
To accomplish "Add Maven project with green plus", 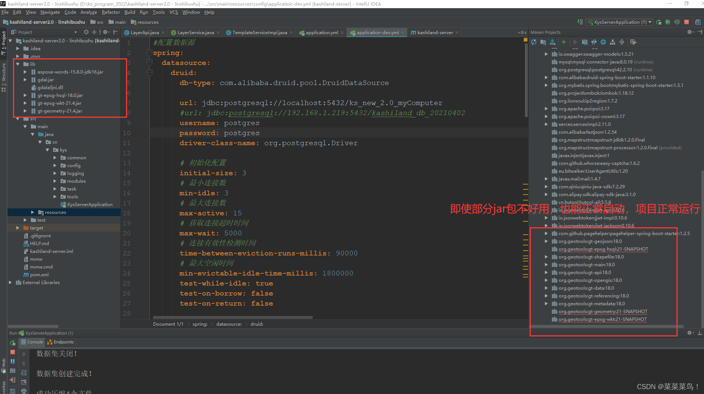I will pos(564,42).
